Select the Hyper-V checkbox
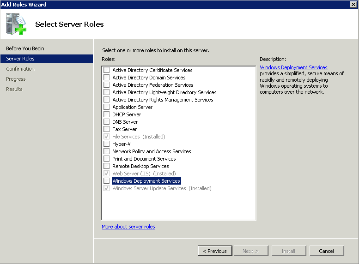 point(106,144)
